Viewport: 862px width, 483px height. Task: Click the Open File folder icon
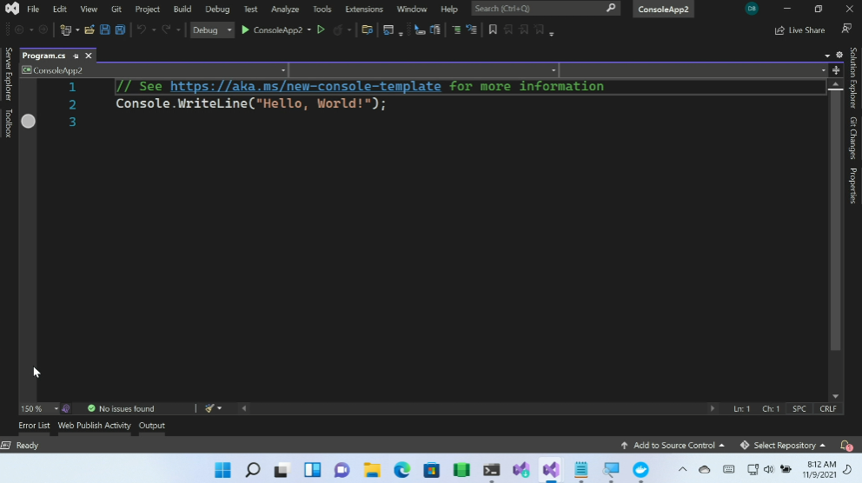[x=90, y=30]
